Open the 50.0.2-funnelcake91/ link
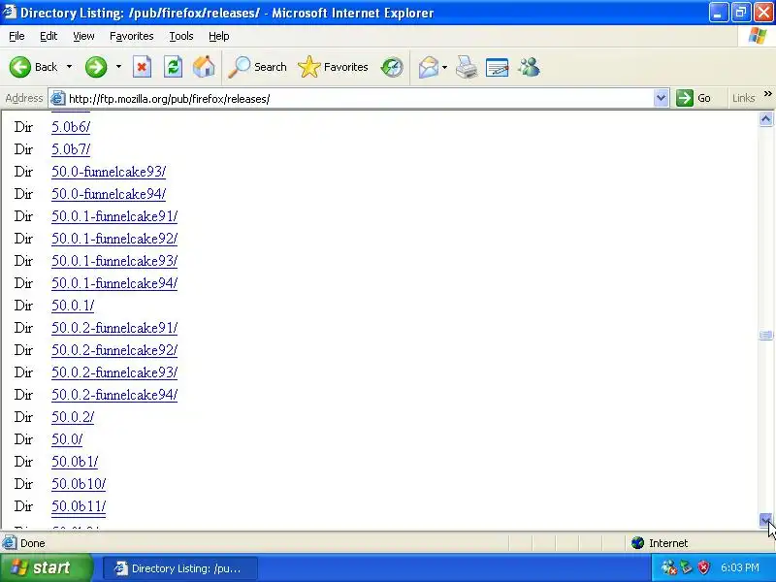Viewport: 776px width, 582px height. [114, 328]
